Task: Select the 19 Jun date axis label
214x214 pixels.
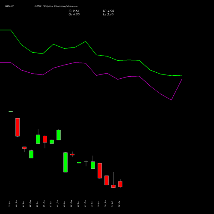Action: tap(64, 204)
